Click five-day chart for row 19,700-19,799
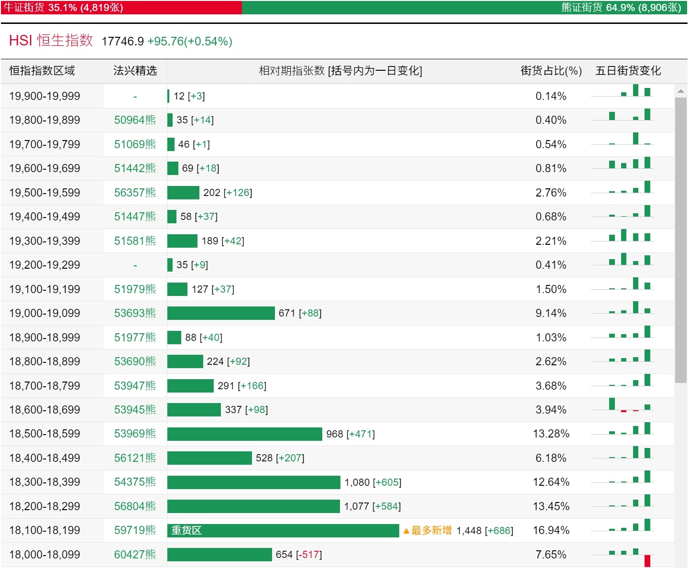 click(622, 139)
